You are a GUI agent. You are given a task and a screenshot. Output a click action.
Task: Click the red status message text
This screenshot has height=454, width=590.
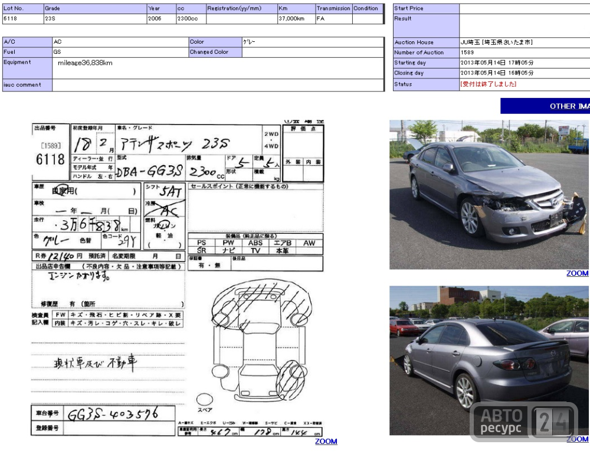(x=488, y=84)
